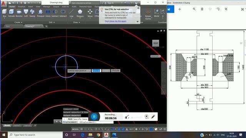
Task: Select the Presspull tool
Action: (x=41, y=13)
